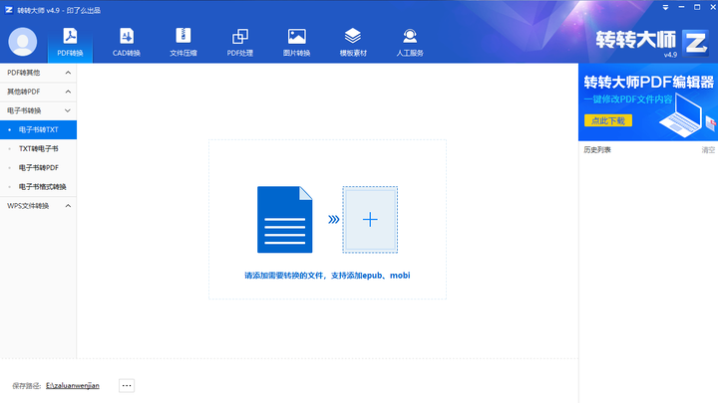
Task: Click the 点此下载 download button
Action: (x=608, y=120)
